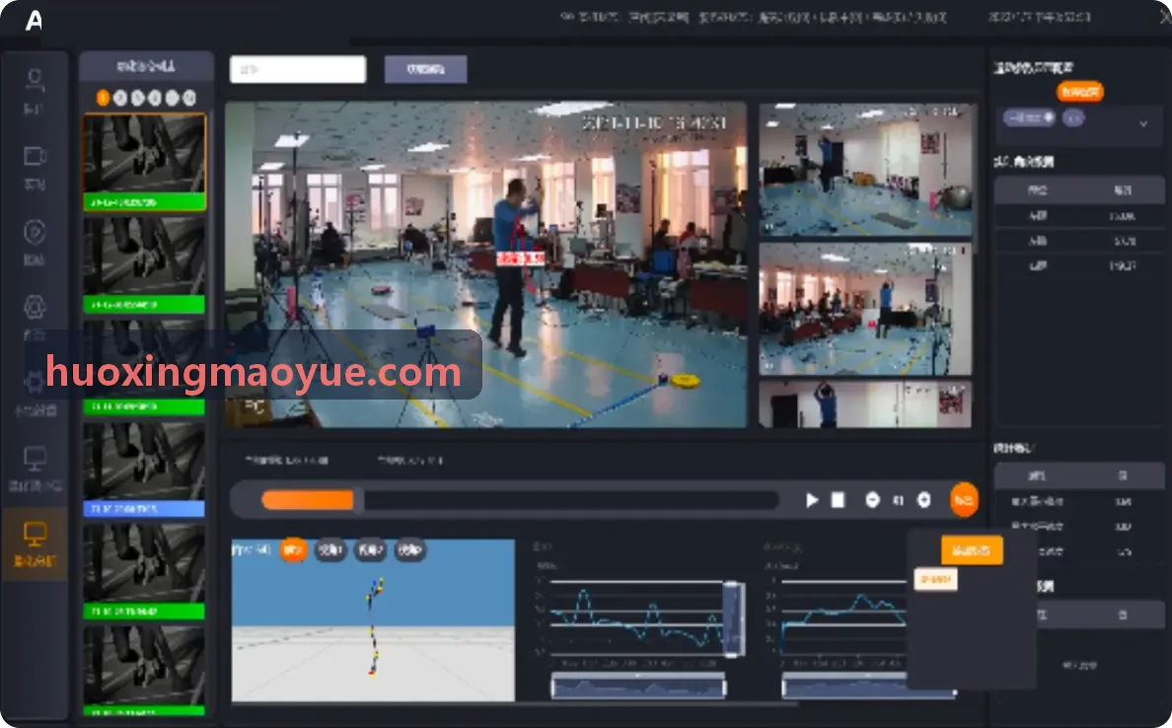Viewport: 1172px width, 728px height.
Task: Select the last pagination dot above thumbnails
Action: tap(189, 98)
